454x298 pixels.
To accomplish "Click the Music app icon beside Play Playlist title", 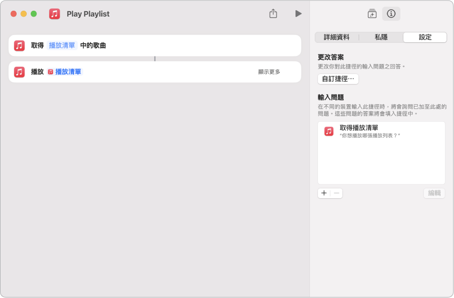I will pos(55,14).
